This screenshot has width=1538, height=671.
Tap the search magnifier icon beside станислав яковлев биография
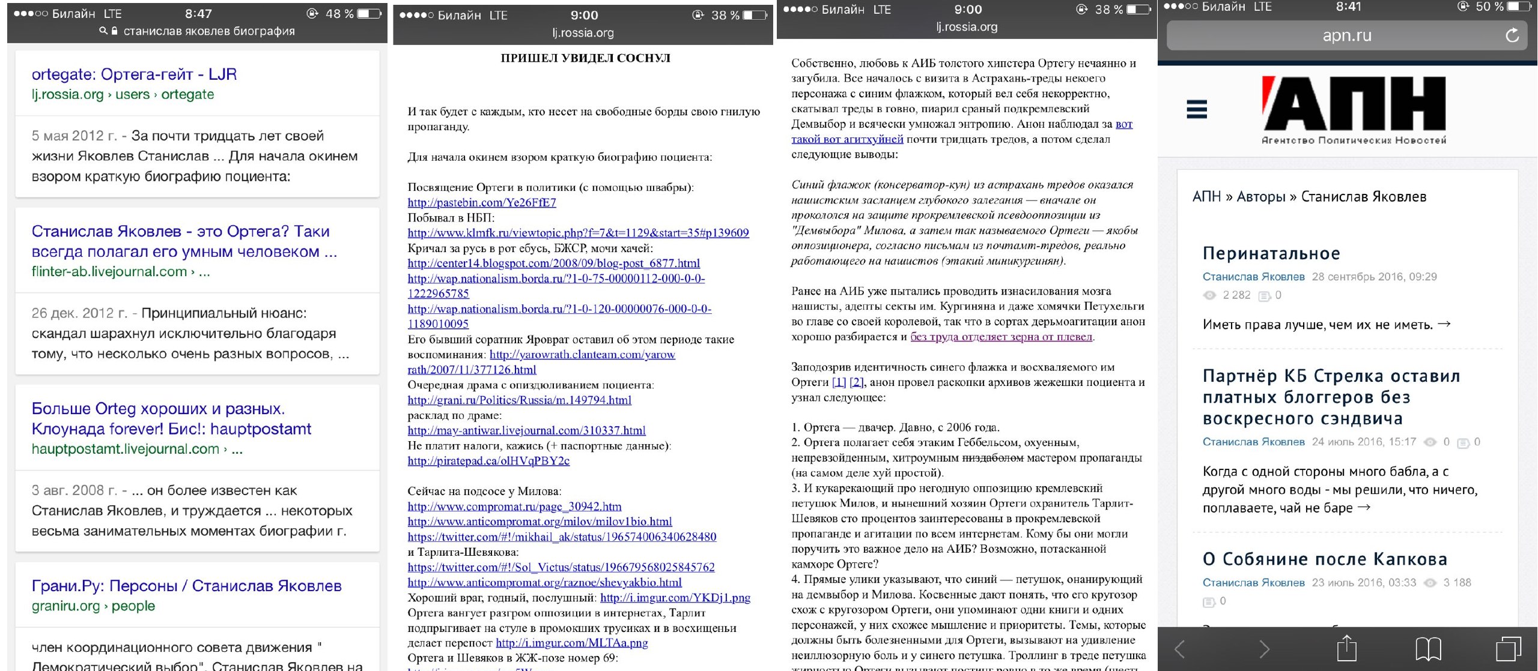point(103,31)
